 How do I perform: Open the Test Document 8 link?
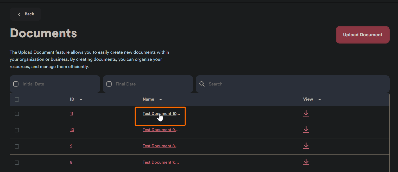click(161, 146)
